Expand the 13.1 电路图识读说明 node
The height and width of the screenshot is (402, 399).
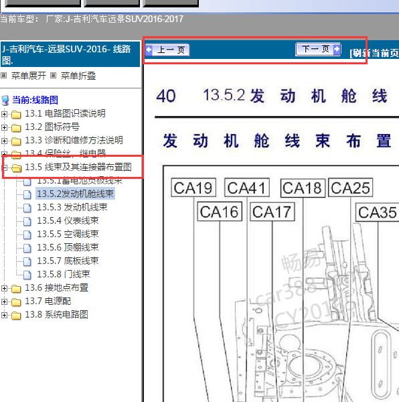pos(4,114)
